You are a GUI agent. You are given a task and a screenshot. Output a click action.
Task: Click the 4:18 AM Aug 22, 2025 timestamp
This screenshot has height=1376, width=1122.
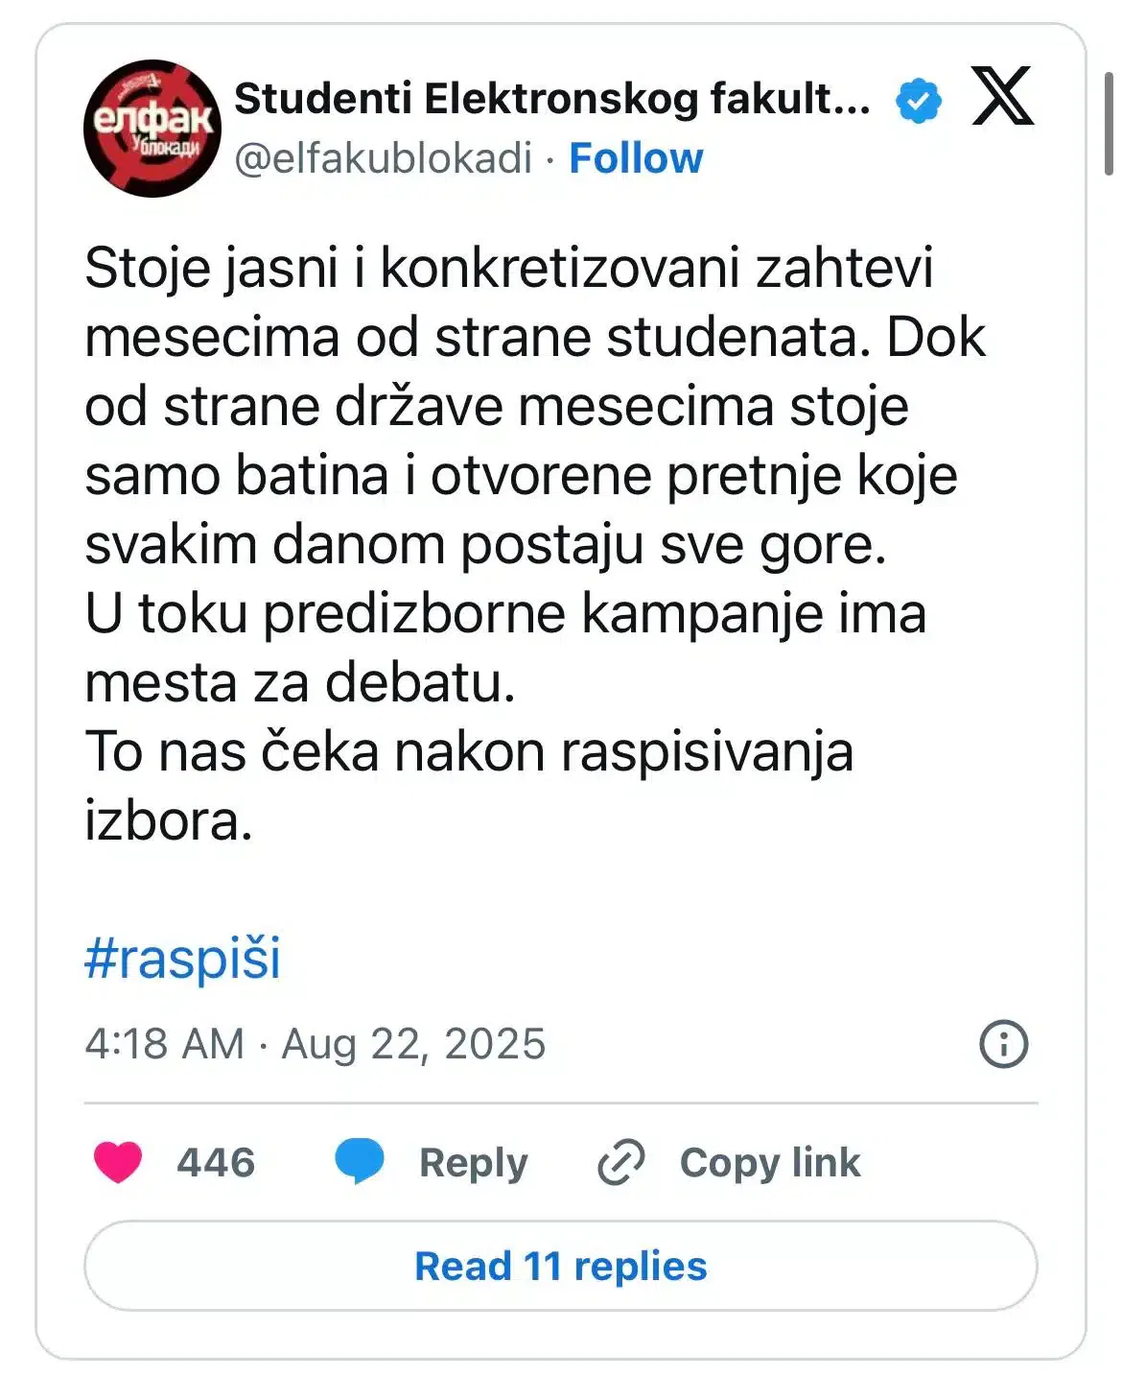point(315,1044)
